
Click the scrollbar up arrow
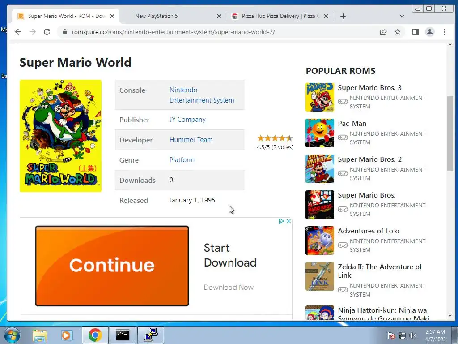tap(450, 45)
